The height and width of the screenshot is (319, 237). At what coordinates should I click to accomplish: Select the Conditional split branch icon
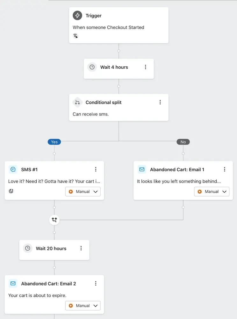[77, 102]
